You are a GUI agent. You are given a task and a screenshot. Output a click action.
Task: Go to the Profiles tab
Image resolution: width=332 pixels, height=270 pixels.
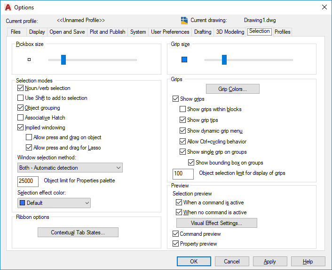tap(283, 32)
